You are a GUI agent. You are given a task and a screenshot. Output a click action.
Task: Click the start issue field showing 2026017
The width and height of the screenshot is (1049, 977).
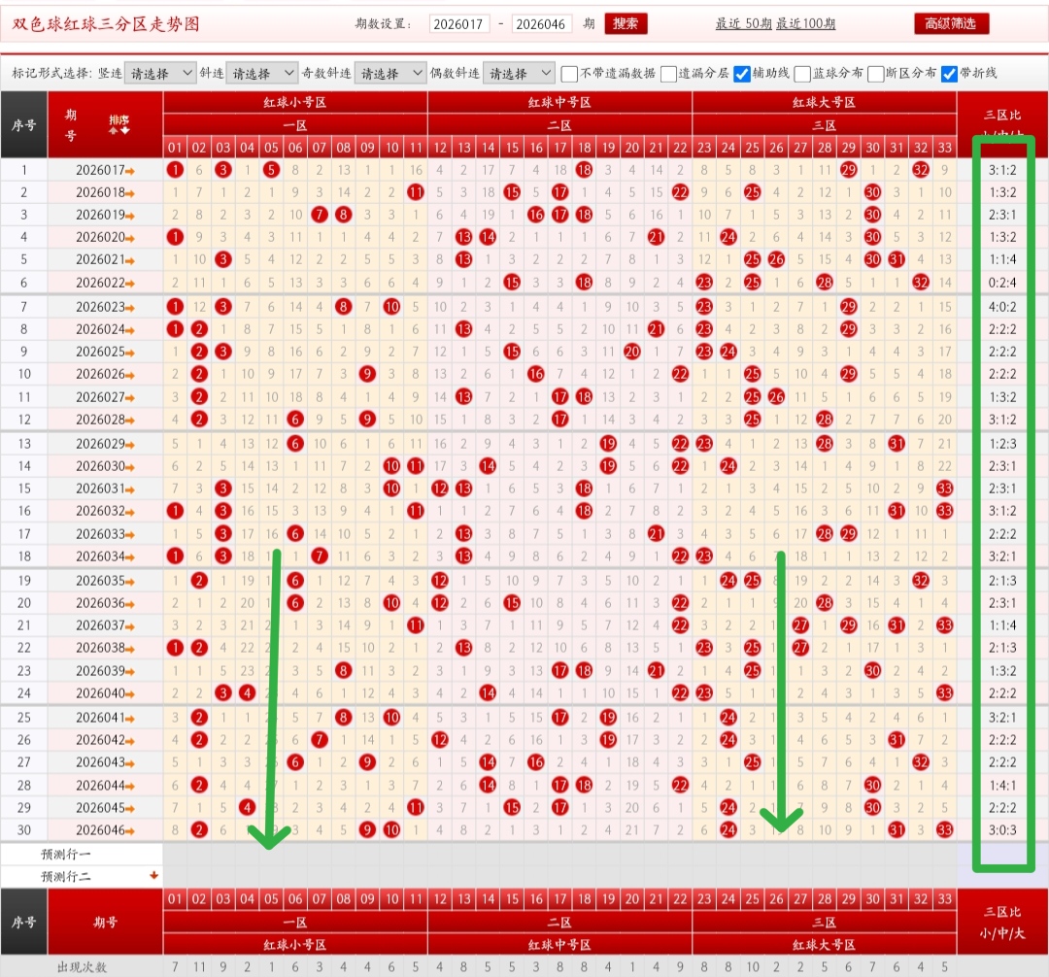click(x=458, y=24)
